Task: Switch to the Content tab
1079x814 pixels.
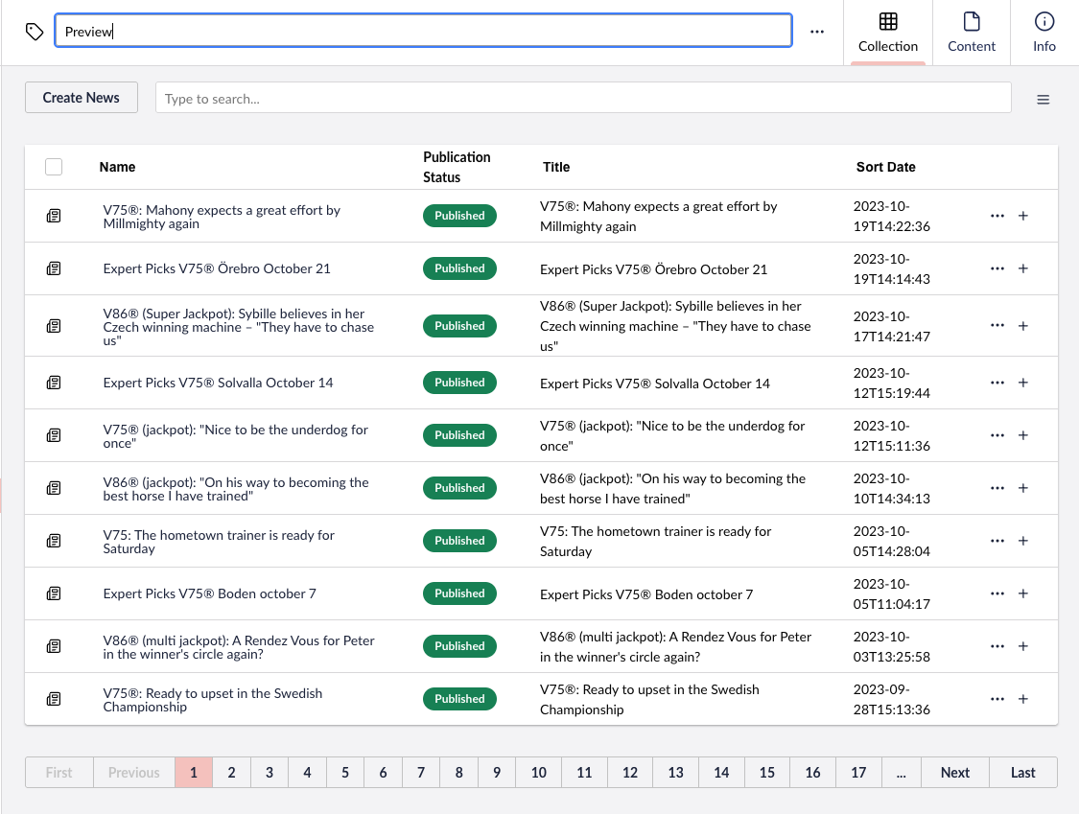Action: [971, 33]
